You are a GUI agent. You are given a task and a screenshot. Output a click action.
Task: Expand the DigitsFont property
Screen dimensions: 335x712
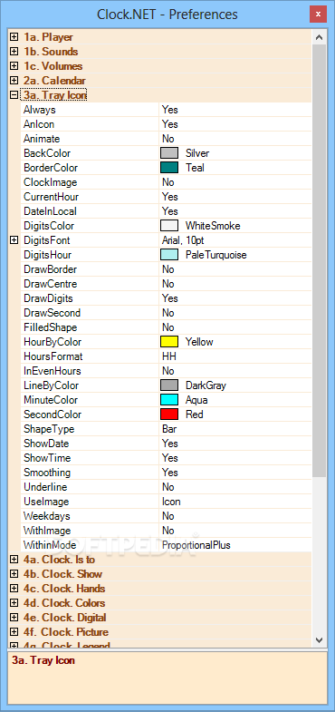[x=14, y=240]
